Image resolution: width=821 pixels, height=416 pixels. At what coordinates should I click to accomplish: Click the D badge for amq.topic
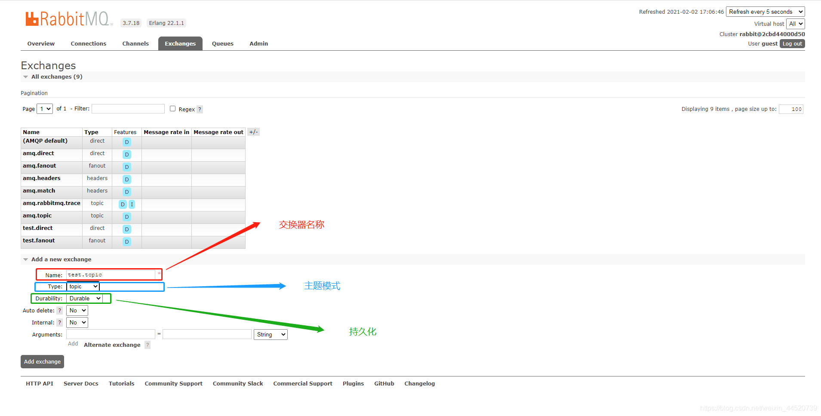127,217
